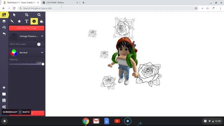The height and width of the screenshot is (126, 224).
Task: Choose the Paint Bucket fill tool
Action: coord(41,21)
